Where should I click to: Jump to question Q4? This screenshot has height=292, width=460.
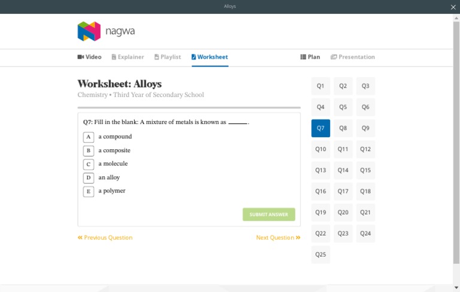(320, 107)
